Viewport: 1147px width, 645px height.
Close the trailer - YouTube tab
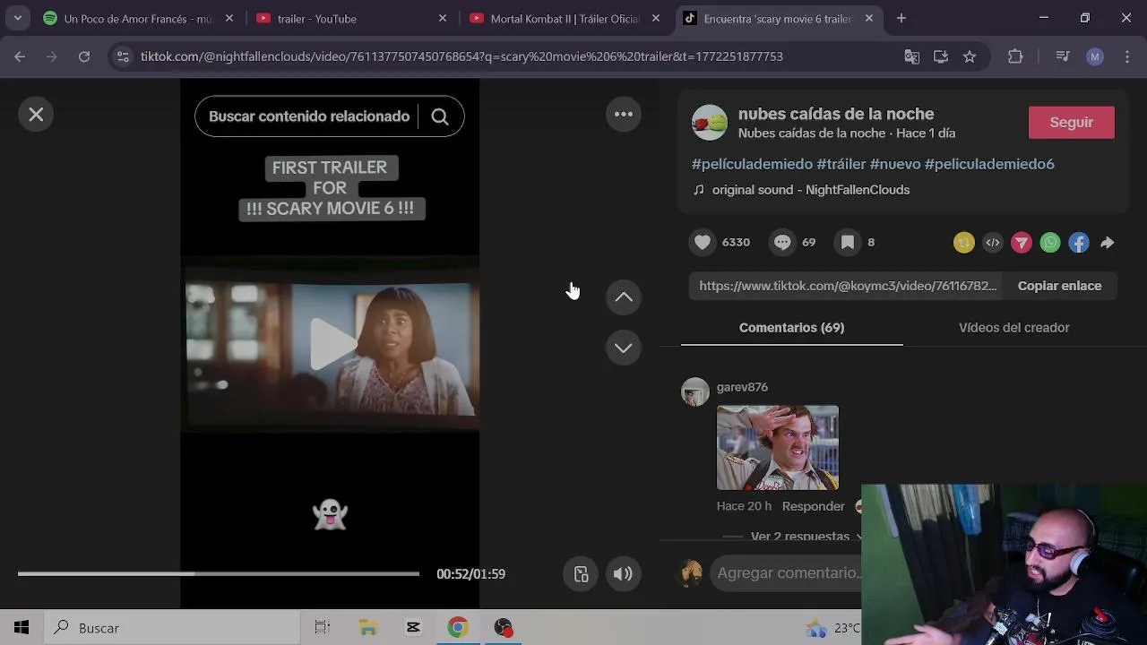(443, 19)
